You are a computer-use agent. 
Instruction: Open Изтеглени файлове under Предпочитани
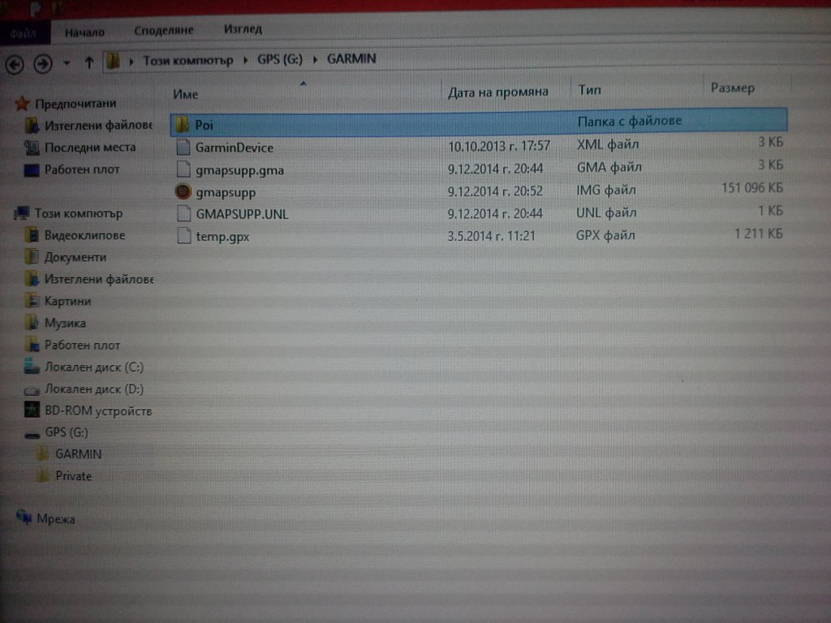[x=98, y=126]
